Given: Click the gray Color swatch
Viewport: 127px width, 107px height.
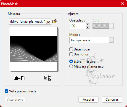Looking at the screenshot, I should (x=101, y=26).
